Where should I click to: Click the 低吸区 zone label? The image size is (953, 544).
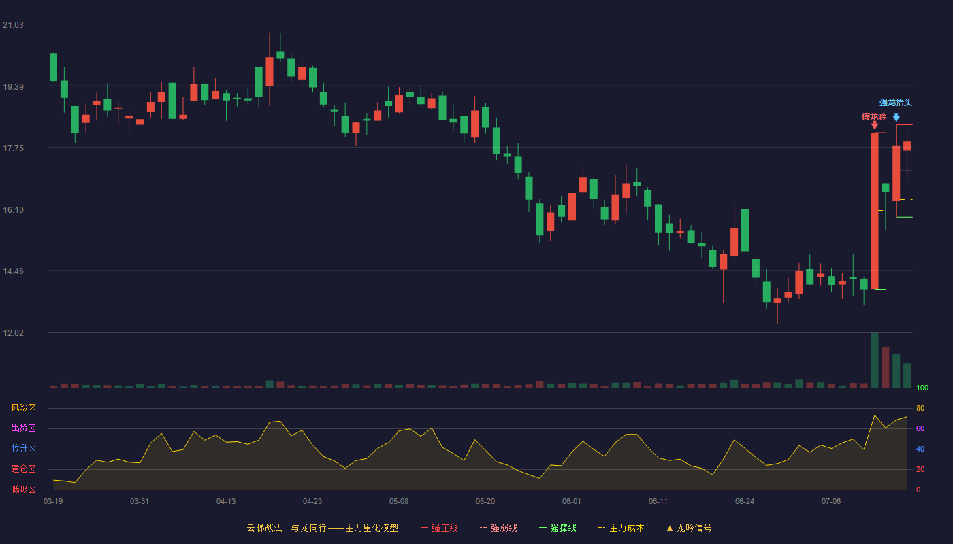(23, 490)
